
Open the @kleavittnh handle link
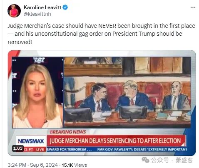[37, 14]
